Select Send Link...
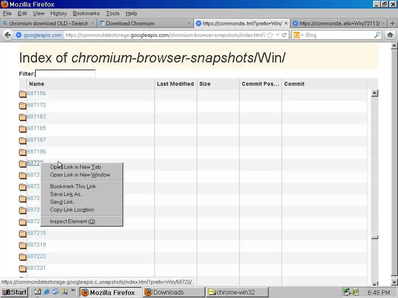The width and height of the screenshot is (398, 298). (82, 202)
